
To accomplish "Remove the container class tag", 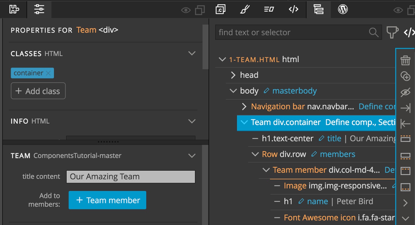I will click(48, 73).
